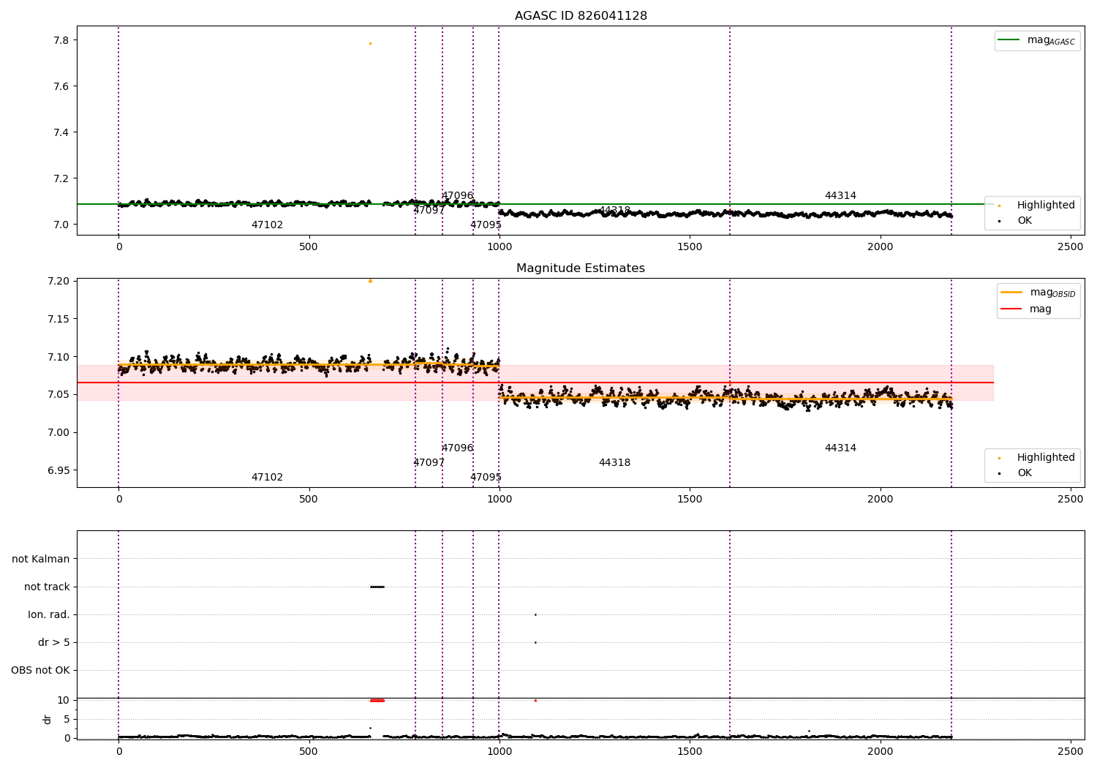The image size is (1097, 768).
Task: Click the 6.95 tick label in Magnitude Estimates plot
Action: point(59,470)
